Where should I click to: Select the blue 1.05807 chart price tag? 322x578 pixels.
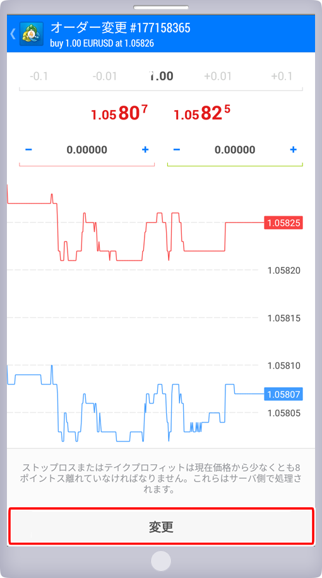[x=283, y=395]
